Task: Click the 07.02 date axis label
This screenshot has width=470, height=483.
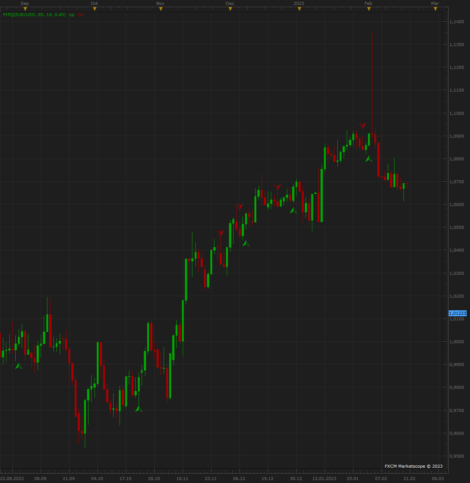Action: [381, 479]
